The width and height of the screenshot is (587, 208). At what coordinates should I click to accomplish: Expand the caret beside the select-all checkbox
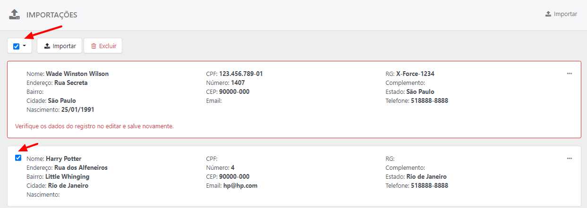[x=24, y=46]
